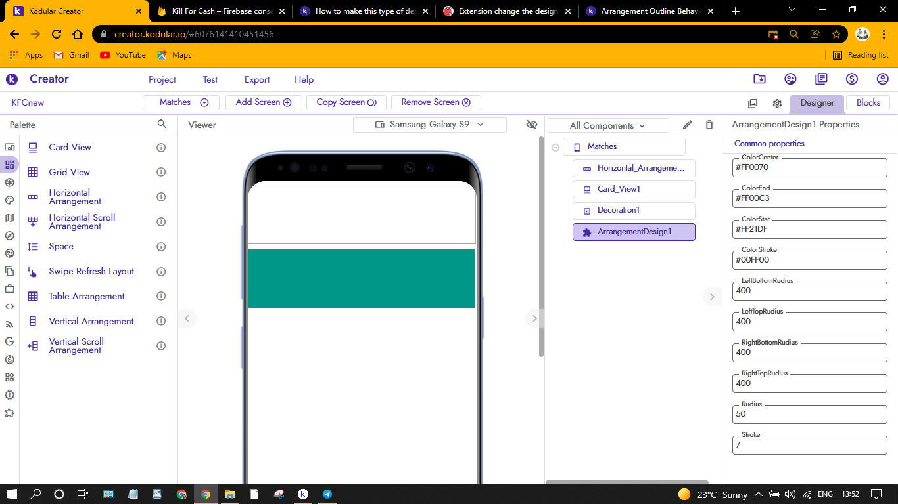Select the teal arrangement in phone preview
Screen dimensions: 898x504
[x=361, y=278]
